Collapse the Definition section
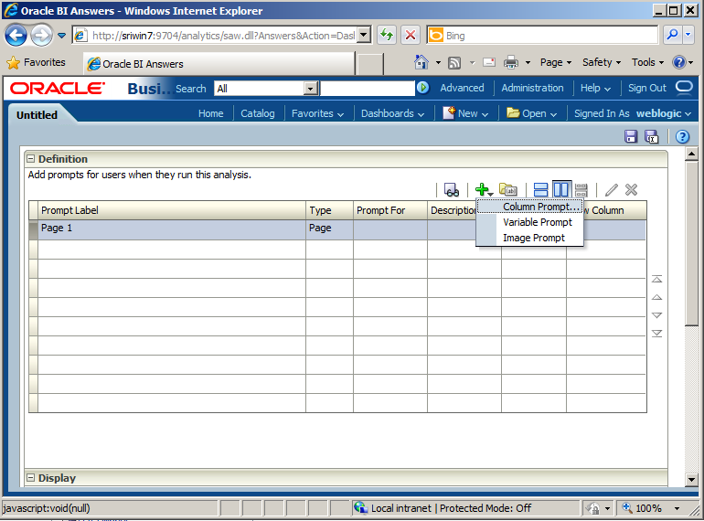Image resolution: width=704 pixels, height=521 pixels. [30, 158]
